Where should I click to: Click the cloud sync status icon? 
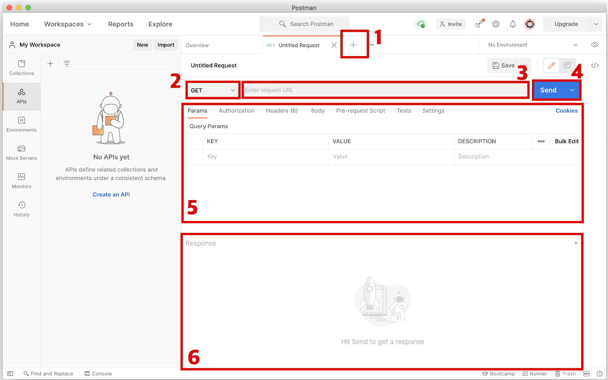(421, 24)
